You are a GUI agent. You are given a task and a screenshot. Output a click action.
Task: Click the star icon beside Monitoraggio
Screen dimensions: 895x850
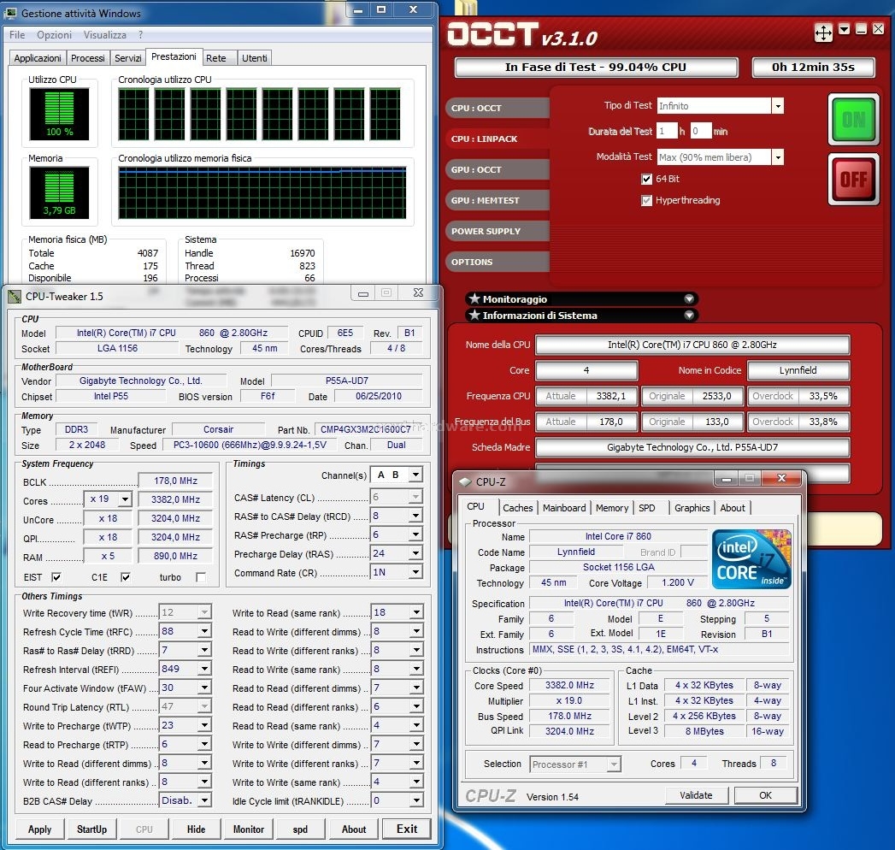pyautogui.click(x=474, y=298)
